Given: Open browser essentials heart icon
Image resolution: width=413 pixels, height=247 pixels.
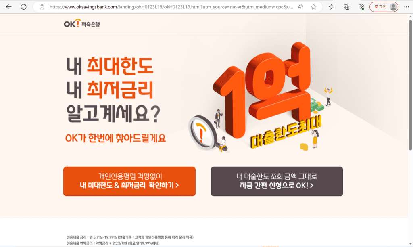Looking at the screenshot, I should [x=361, y=7].
